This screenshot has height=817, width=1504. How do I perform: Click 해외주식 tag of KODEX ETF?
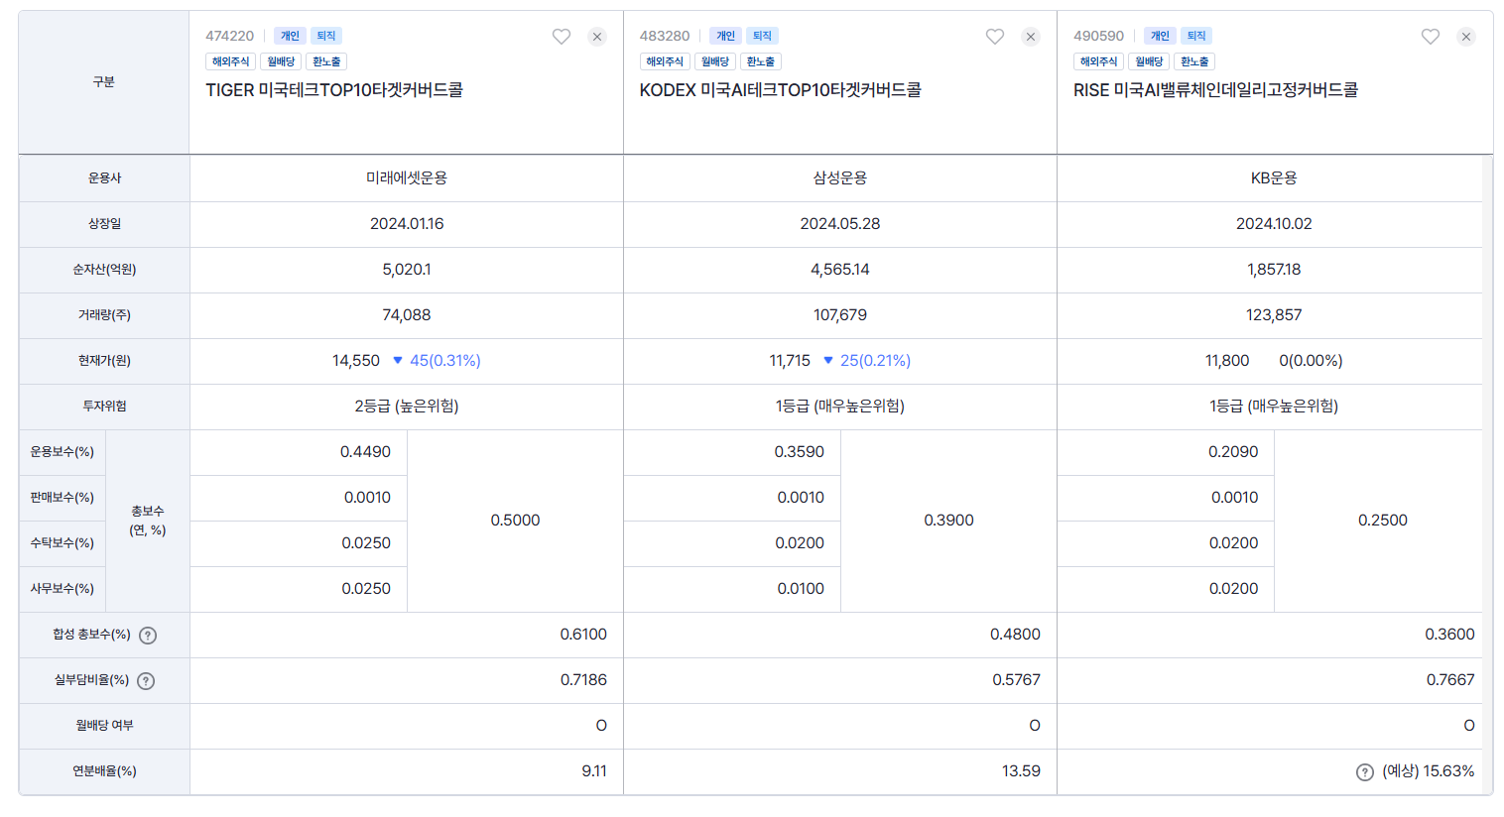[665, 61]
